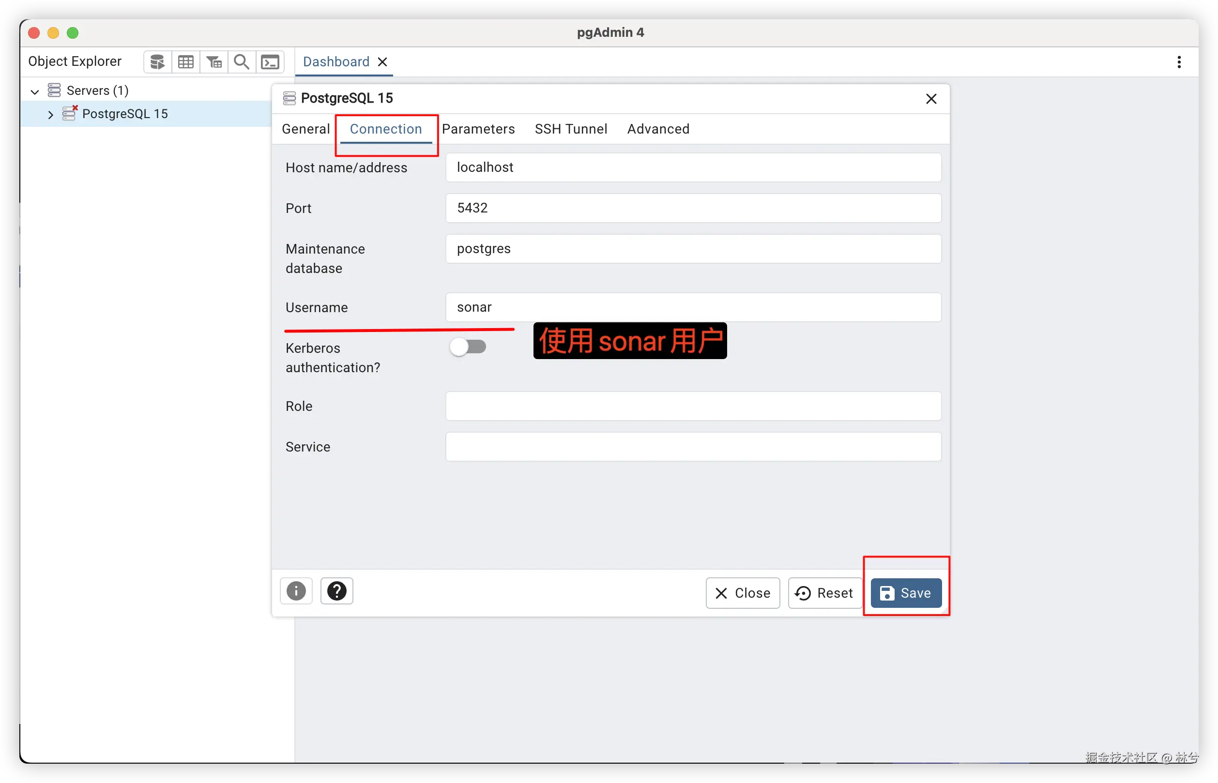1218x783 pixels.
Task: Collapse the Servers (1) tree node
Action: 34,91
